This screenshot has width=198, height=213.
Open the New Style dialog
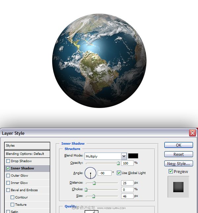click(179, 163)
